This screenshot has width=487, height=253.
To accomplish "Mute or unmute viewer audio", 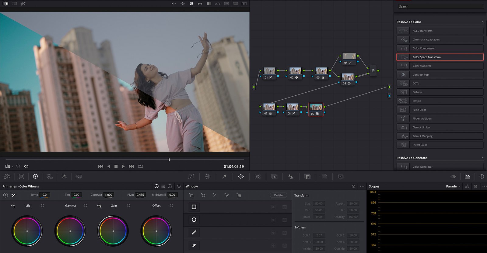I will click(26, 166).
